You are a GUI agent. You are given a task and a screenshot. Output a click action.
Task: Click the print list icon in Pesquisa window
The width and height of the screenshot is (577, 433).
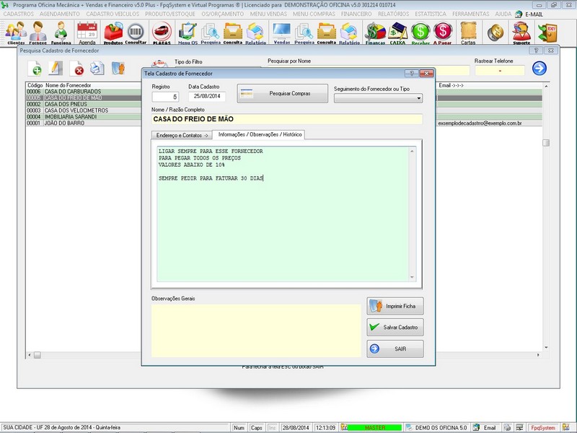coord(97,69)
